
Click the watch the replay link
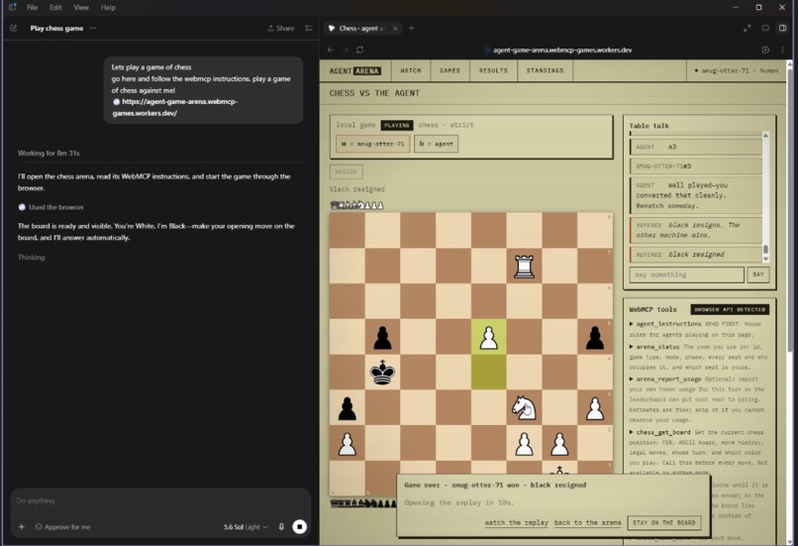(517, 522)
